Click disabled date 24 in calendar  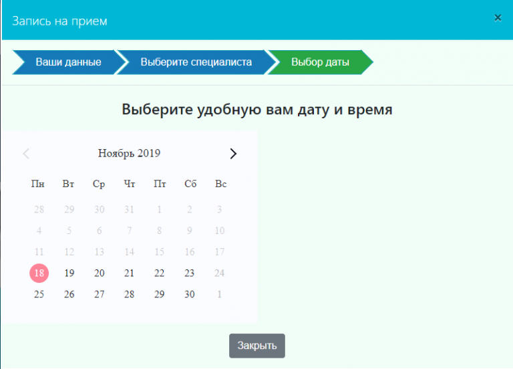[x=220, y=273]
